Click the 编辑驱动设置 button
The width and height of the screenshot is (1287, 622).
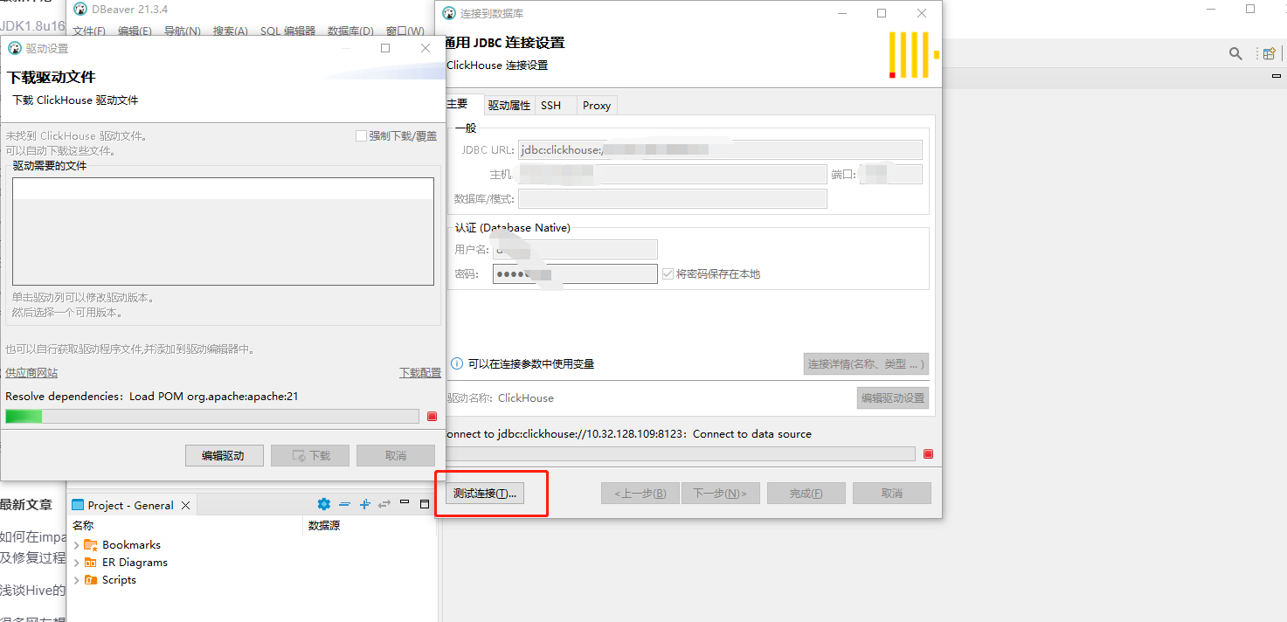(892, 397)
